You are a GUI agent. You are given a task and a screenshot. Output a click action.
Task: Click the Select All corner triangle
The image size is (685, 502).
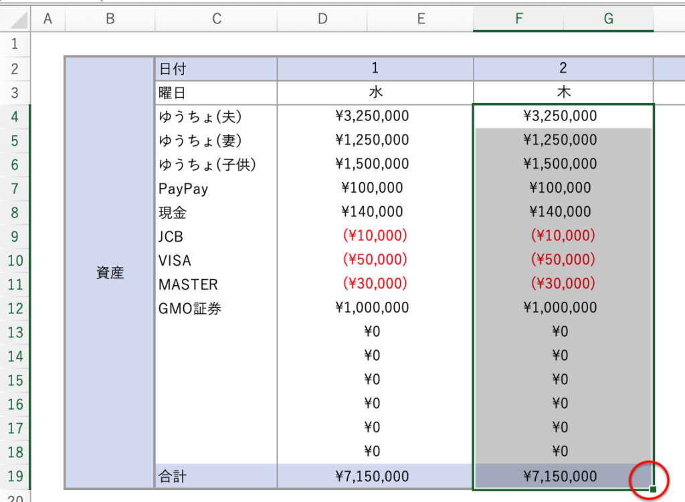[x=16, y=20]
